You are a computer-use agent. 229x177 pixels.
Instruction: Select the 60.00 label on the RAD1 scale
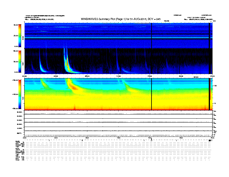16,51
